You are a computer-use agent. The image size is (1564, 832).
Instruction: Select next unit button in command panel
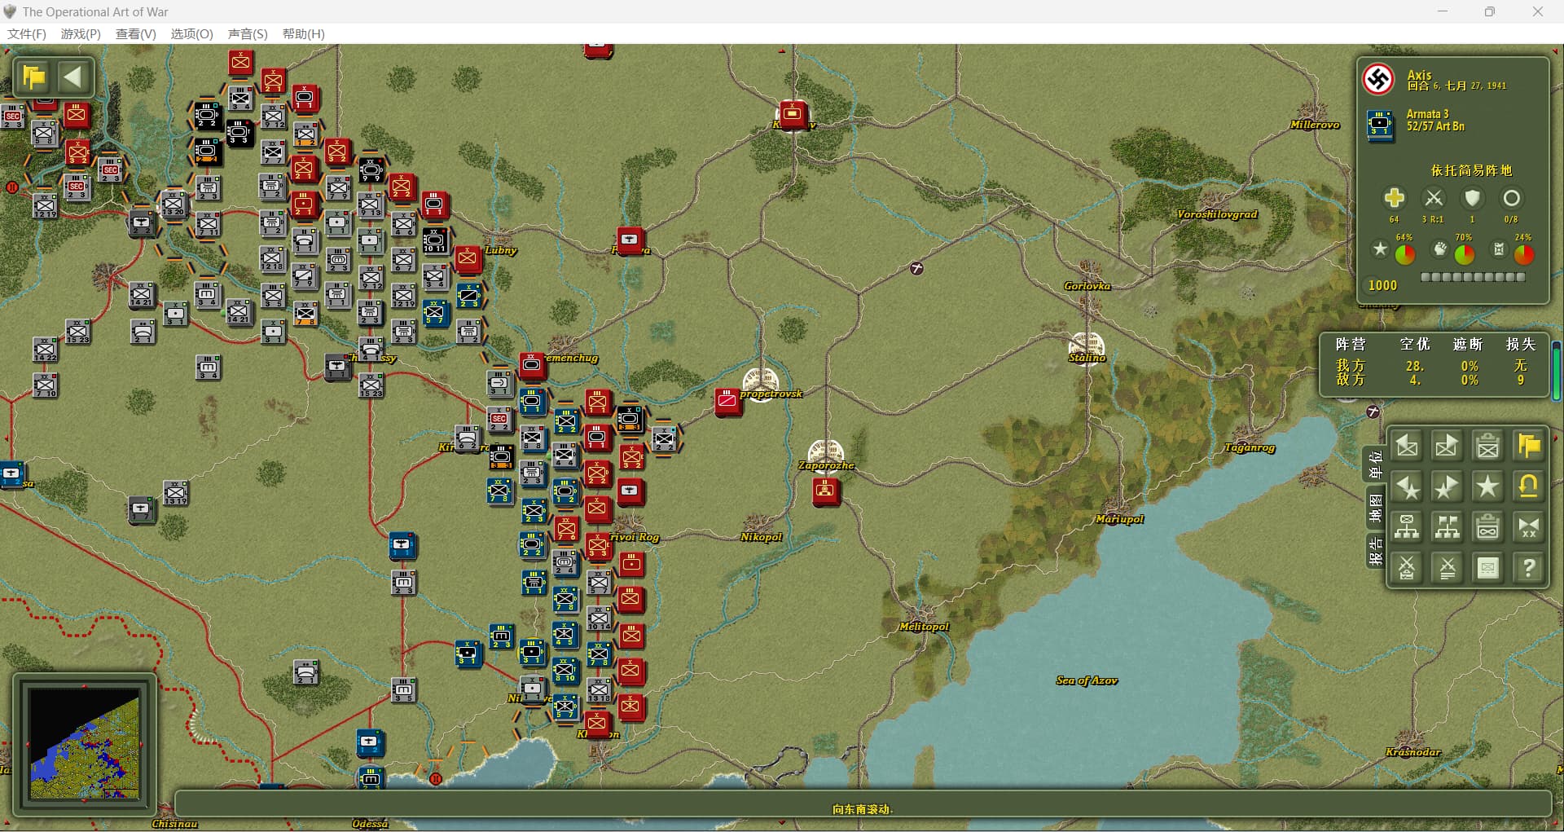click(x=1447, y=446)
